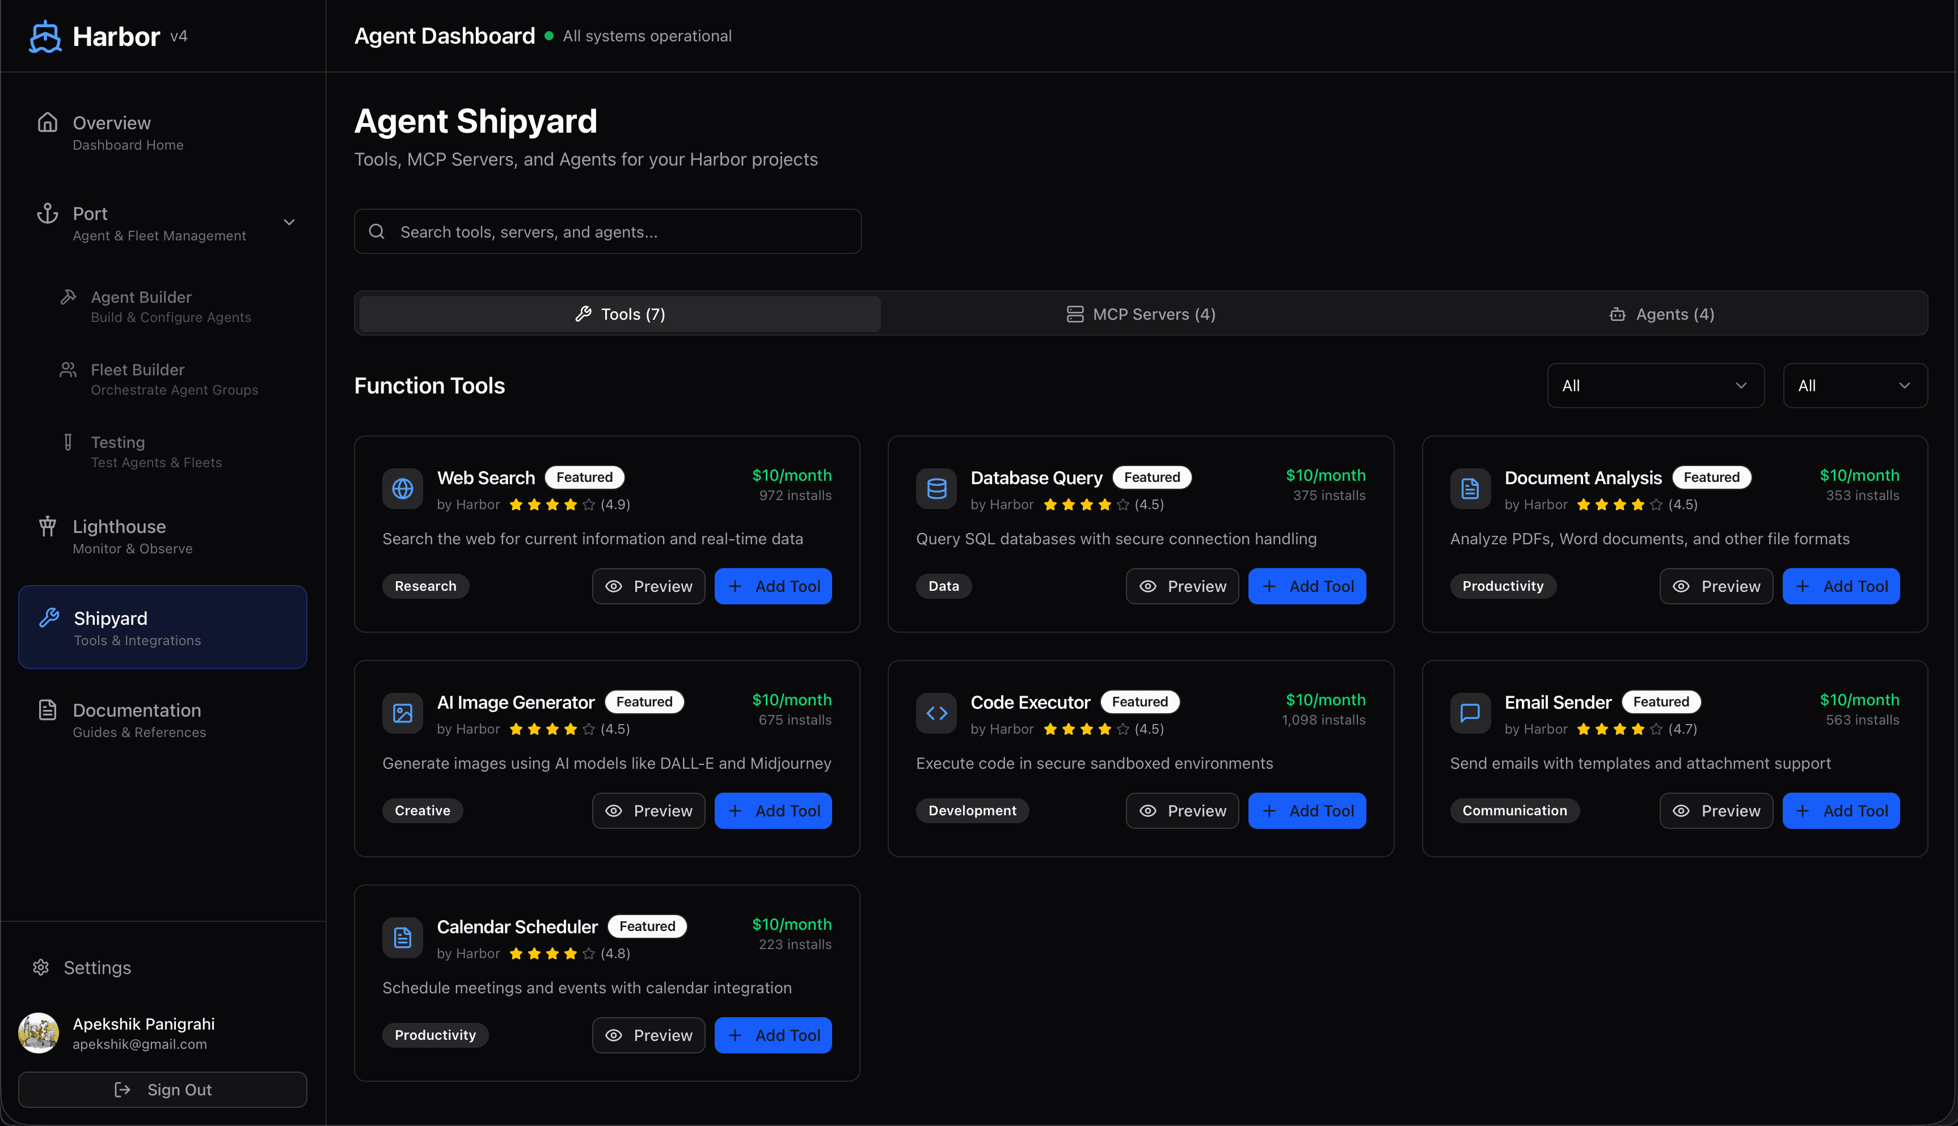Preview the Code Executor tool
1958x1126 pixels.
[x=1181, y=810]
